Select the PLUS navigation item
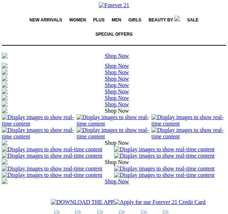 99,20
